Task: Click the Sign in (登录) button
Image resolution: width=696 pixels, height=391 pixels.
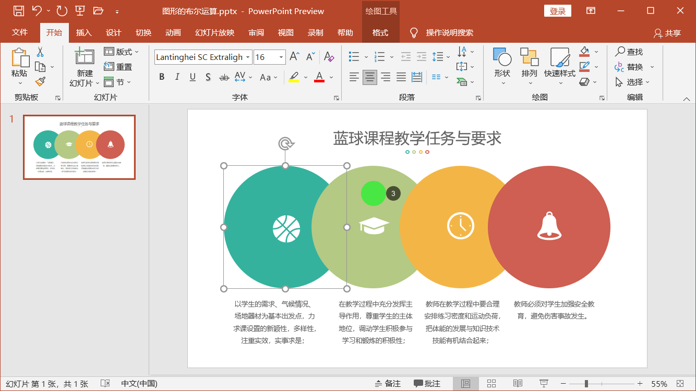Action: 558,11
